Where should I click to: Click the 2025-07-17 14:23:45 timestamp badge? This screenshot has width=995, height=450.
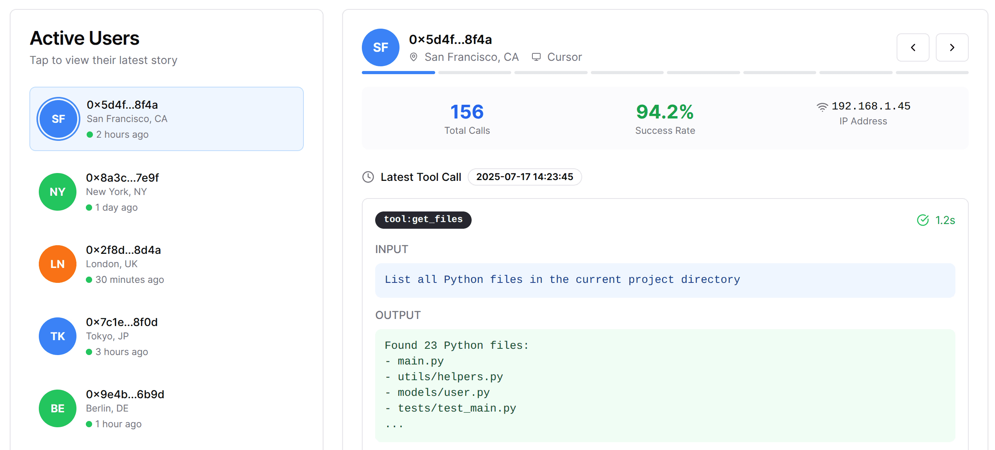[x=525, y=177]
